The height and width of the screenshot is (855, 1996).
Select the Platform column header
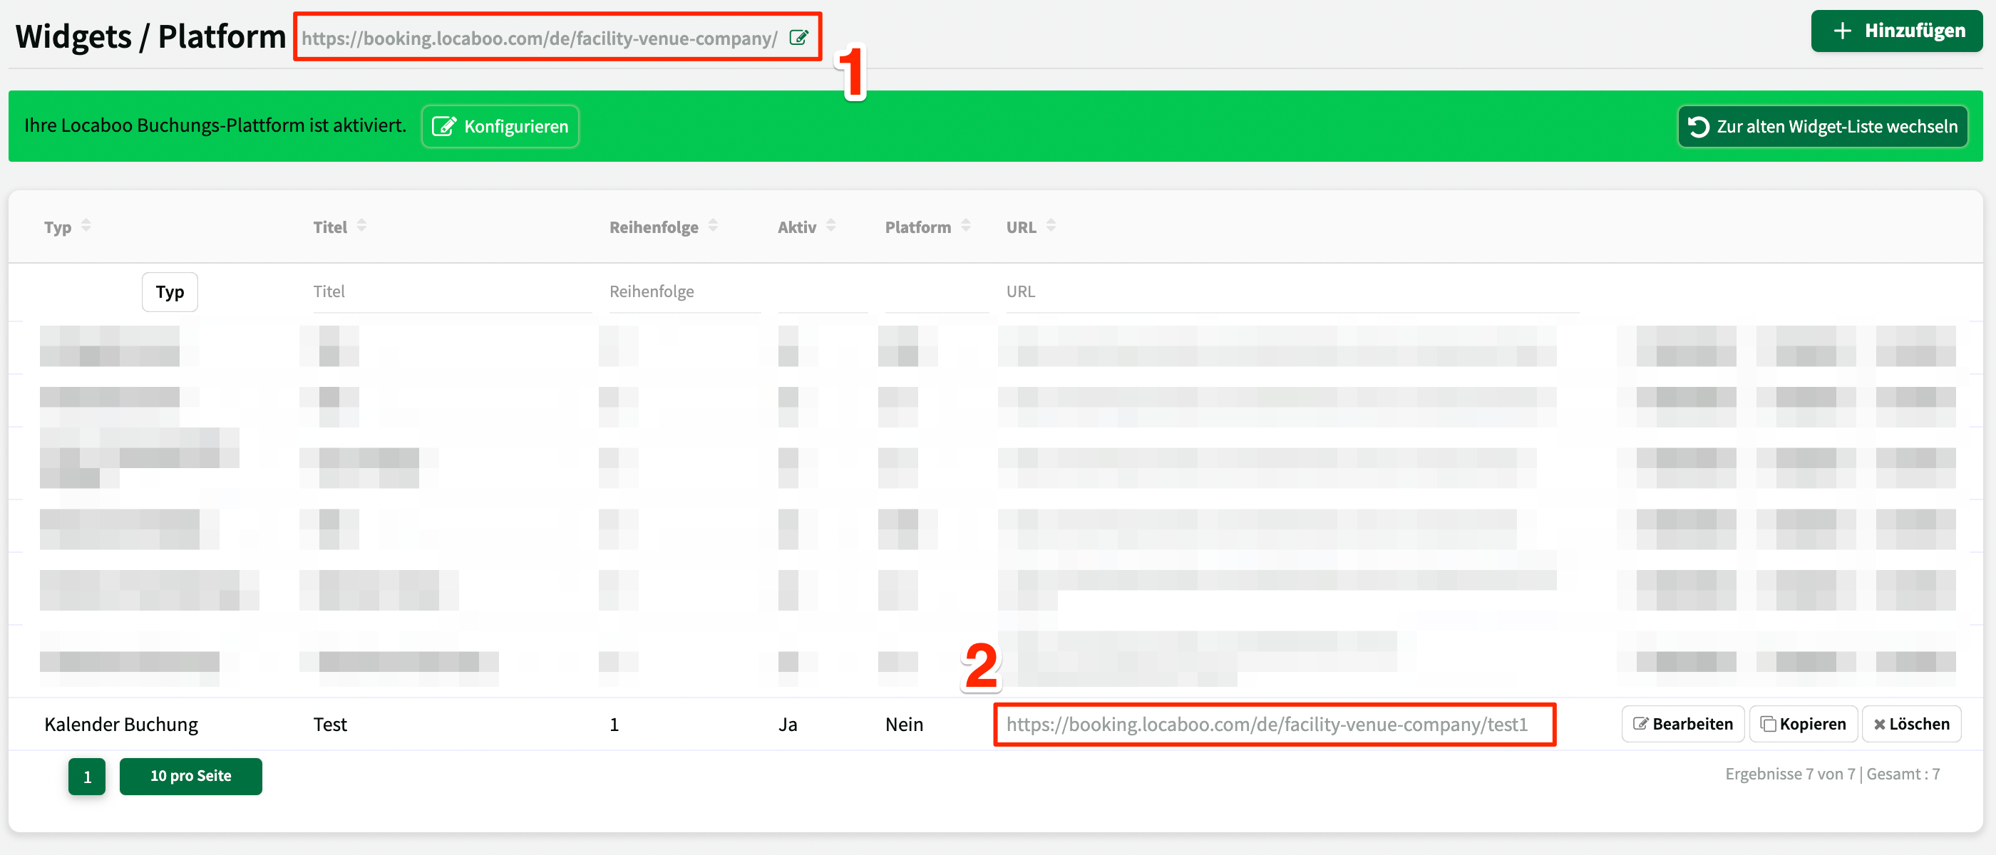pos(918,226)
